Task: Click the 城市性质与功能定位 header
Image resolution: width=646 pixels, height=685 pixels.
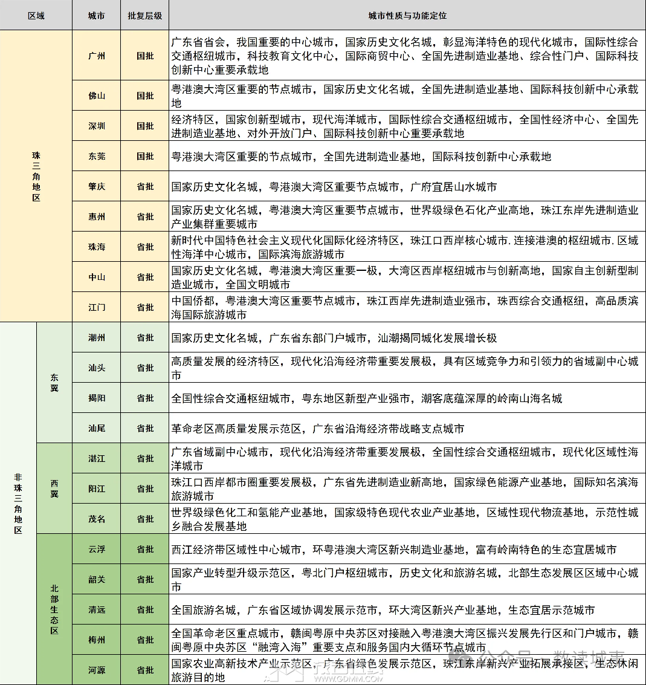Action: pos(406,15)
